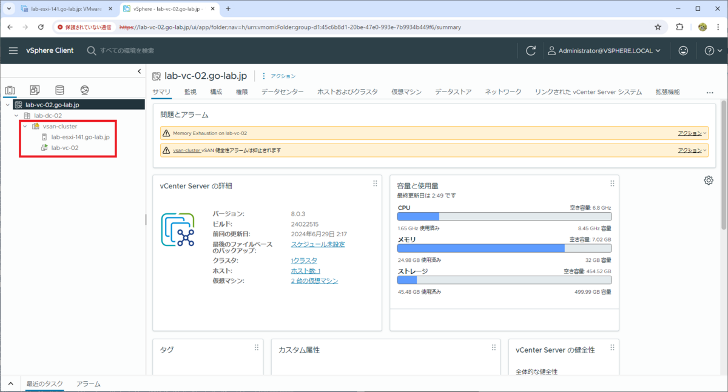The height and width of the screenshot is (392, 728).
Task: Switch to Networking inventory icon
Action: [84, 90]
